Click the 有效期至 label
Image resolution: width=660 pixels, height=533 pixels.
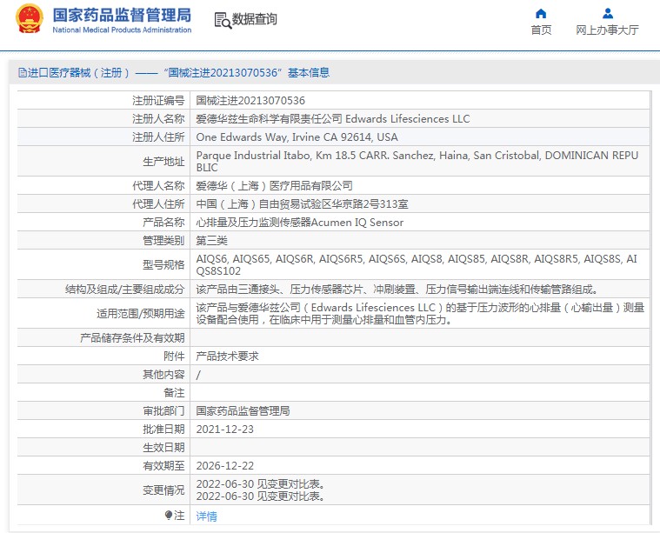163,466
